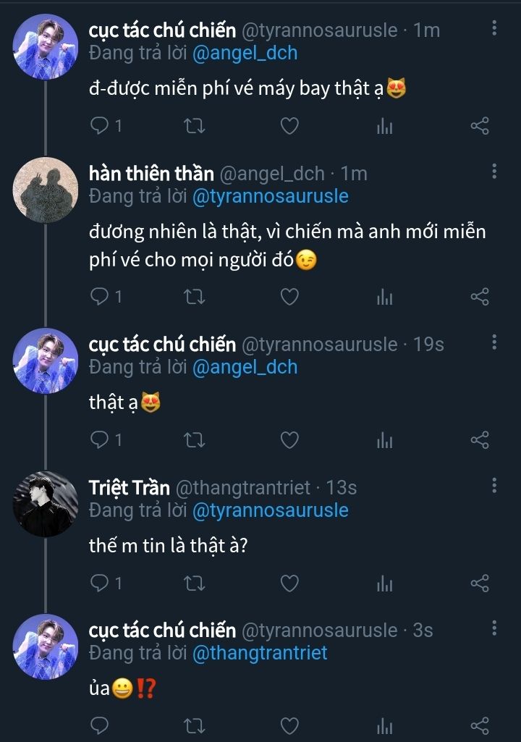View analytics for Triệt Trần's tweet
The image size is (521, 742).
(x=384, y=583)
